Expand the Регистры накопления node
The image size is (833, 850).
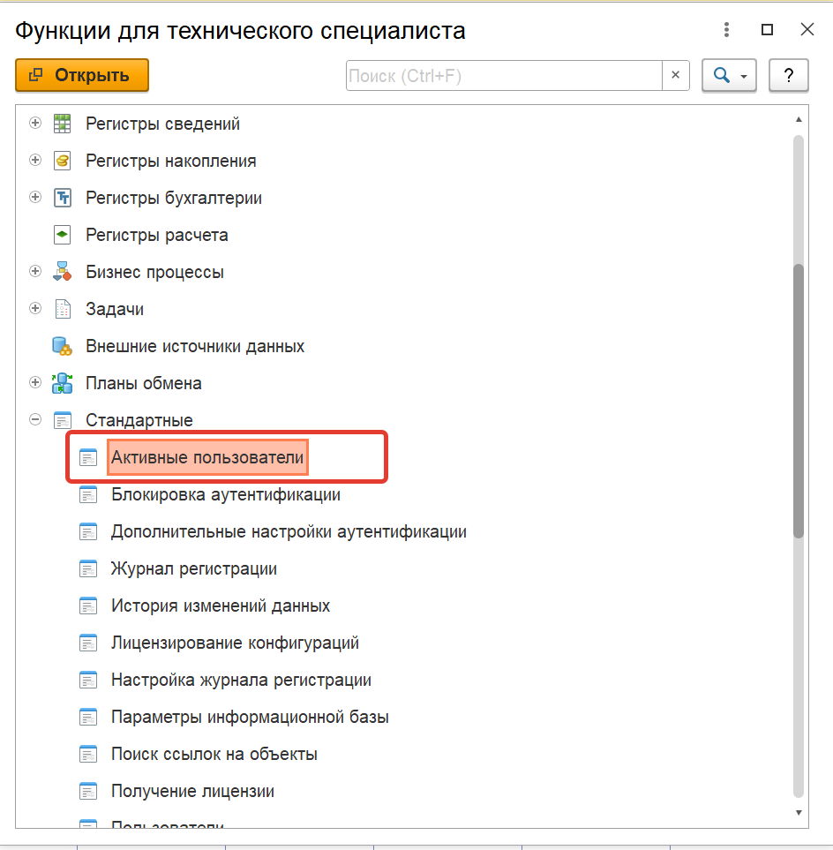tap(35, 160)
